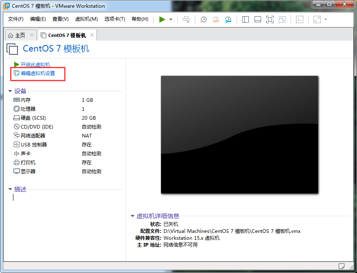This screenshot has height=273, width=357.
Task: Select the CentOS 7 模板机 tab
Action: (67, 35)
